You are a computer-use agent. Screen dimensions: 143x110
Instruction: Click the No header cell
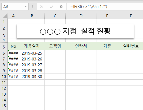pos(13,46)
